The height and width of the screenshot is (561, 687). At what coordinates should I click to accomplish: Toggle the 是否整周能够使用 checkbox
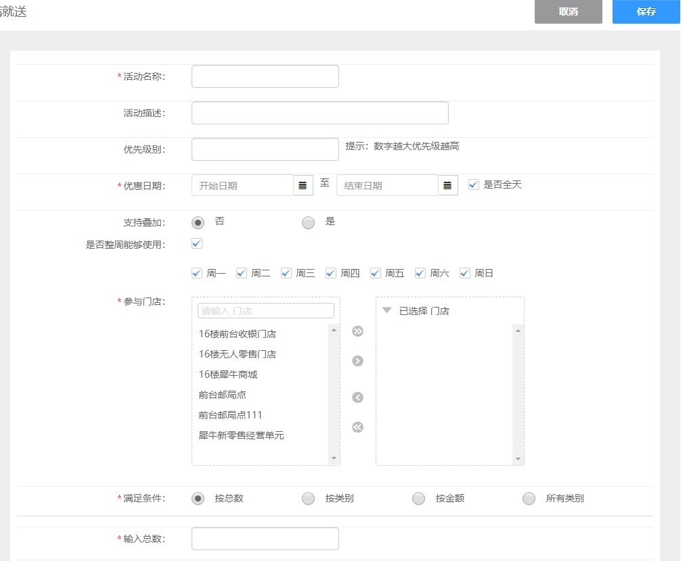[197, 244]
